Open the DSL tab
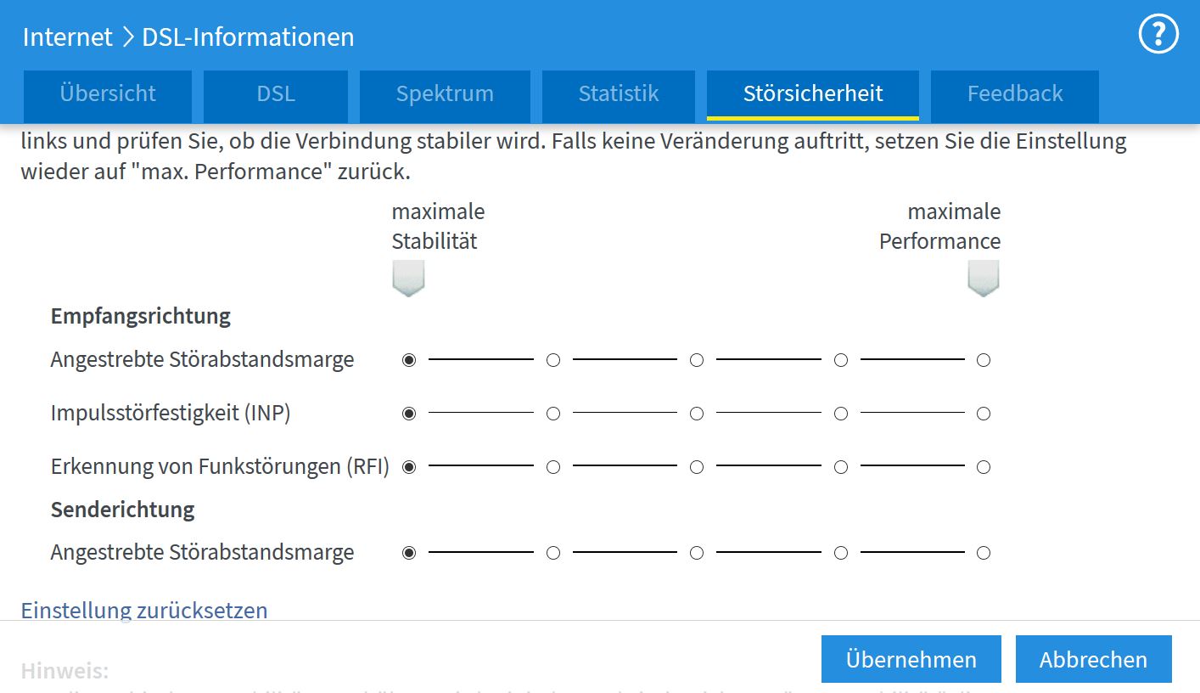The height and width of the screenshot is (693, 1200). [276, 93]
